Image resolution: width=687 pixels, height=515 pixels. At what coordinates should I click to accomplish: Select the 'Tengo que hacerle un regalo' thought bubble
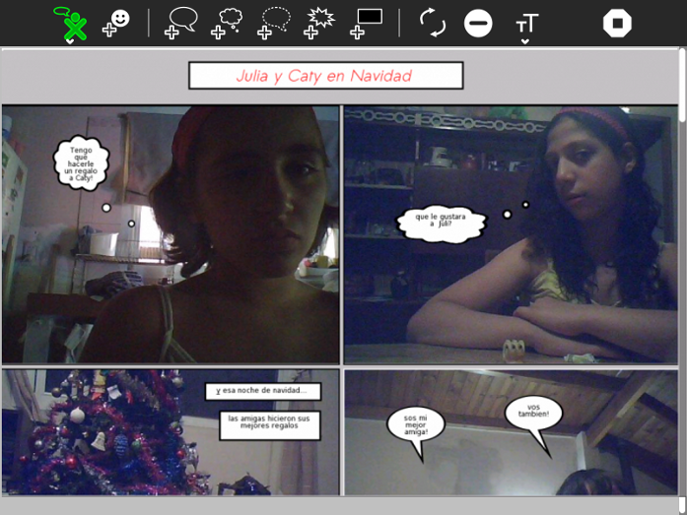click(x=80, y=163)
